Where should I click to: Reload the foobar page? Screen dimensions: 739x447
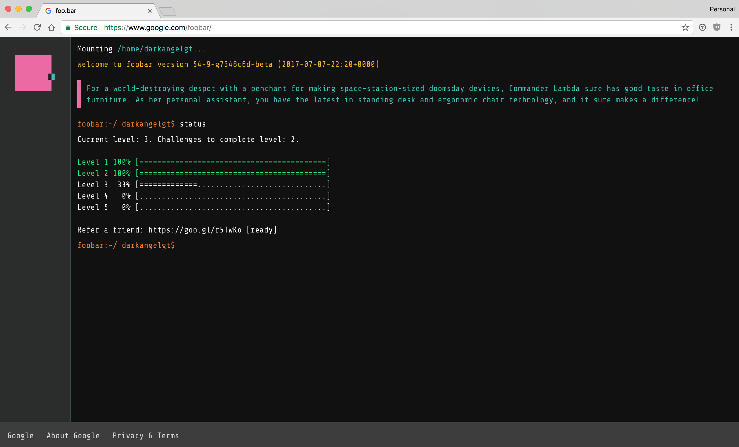pos(37,28)
